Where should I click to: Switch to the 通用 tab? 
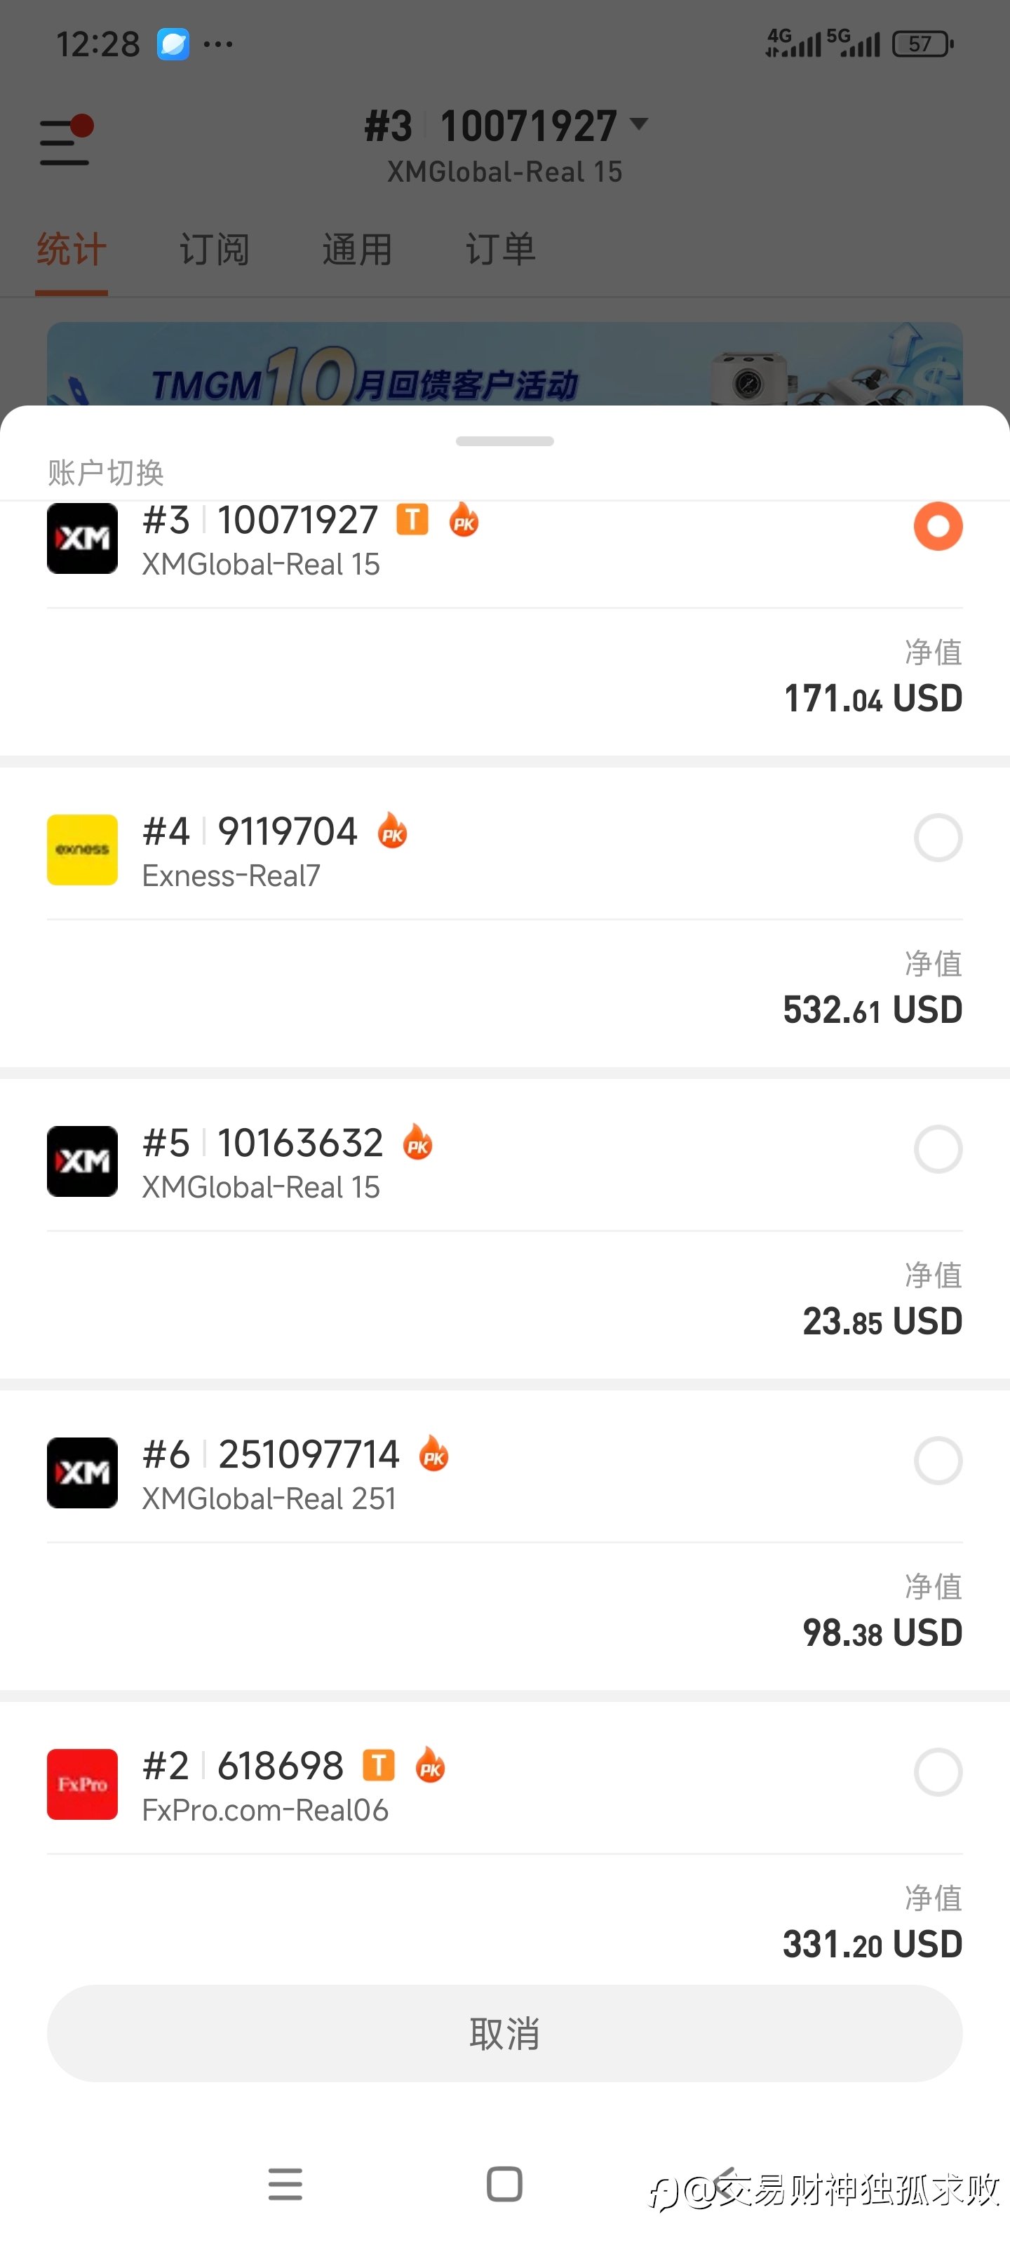click(x=357, y=250)
